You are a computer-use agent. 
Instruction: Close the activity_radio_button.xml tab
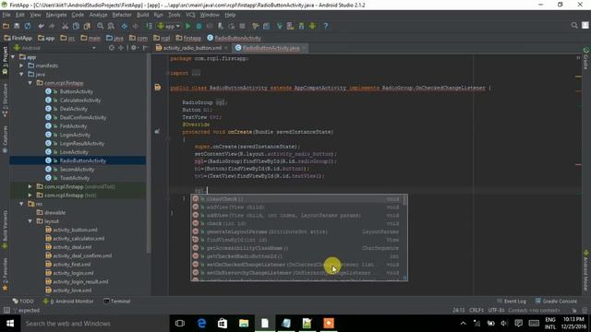(225, 48)
